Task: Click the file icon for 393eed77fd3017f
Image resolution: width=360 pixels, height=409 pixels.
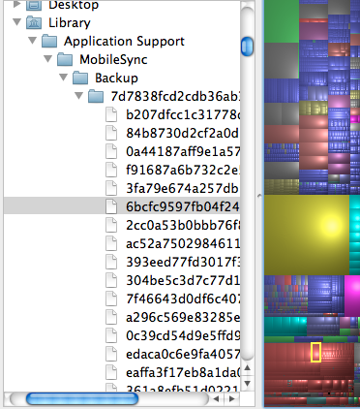Action: [x=111, y=262]
